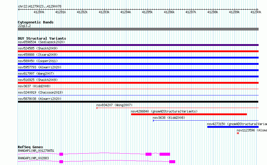Select the nsv524585 (Shaikh2009) red variant bar
Screen dimensions: 267x165
point(138,51)
